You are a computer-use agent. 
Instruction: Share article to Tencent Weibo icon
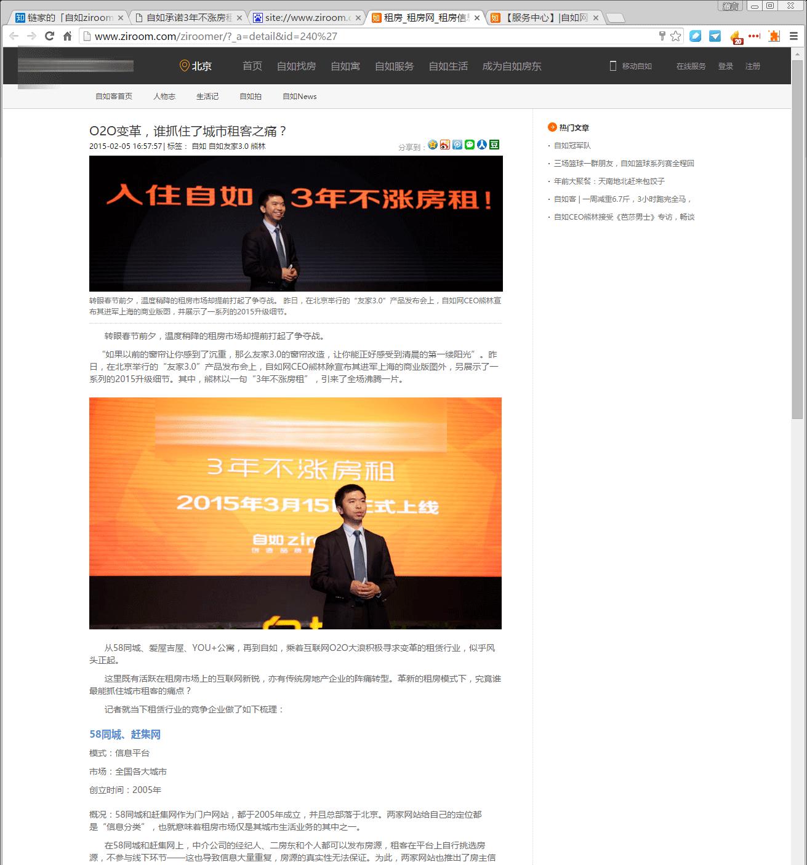[x=457, y=145]
